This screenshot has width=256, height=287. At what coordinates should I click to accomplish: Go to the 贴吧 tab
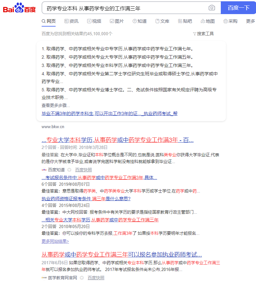[x=185, y=21]
